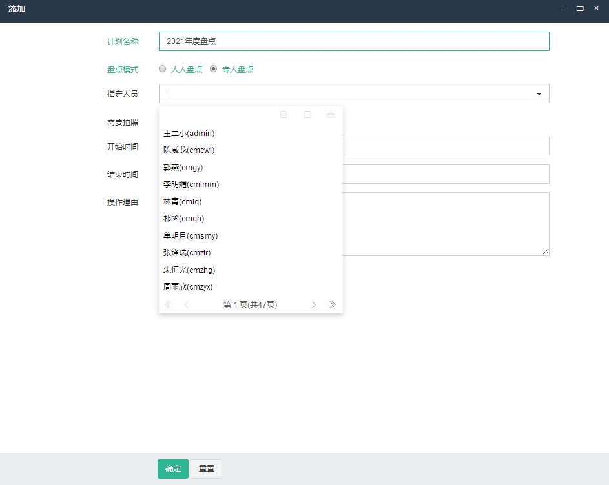Choose 陈威龙(cmcwl) from the list
The image size is (609, 485).
click(x=189, y=150)
